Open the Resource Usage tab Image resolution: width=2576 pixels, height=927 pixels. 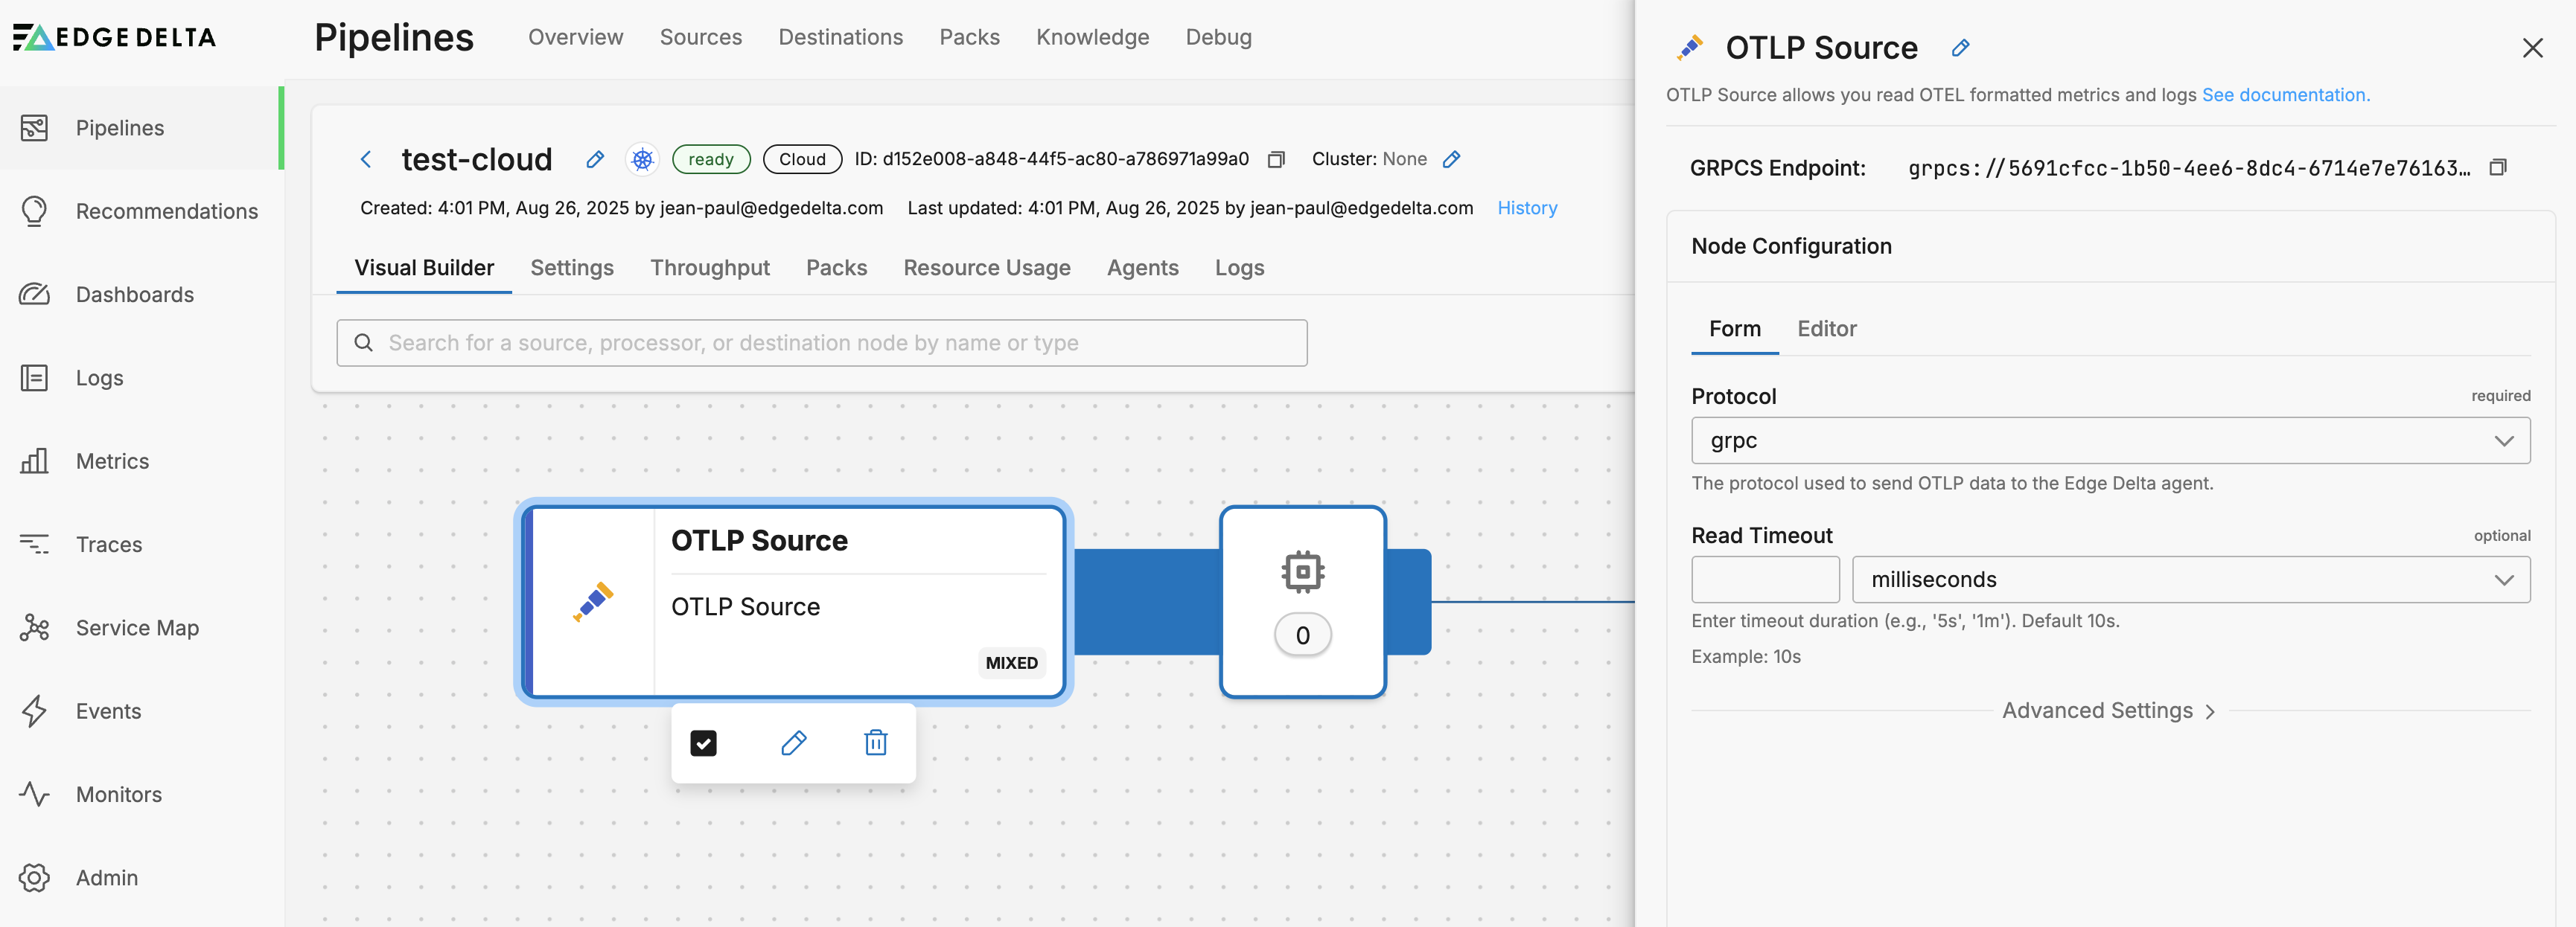[987, 268]
